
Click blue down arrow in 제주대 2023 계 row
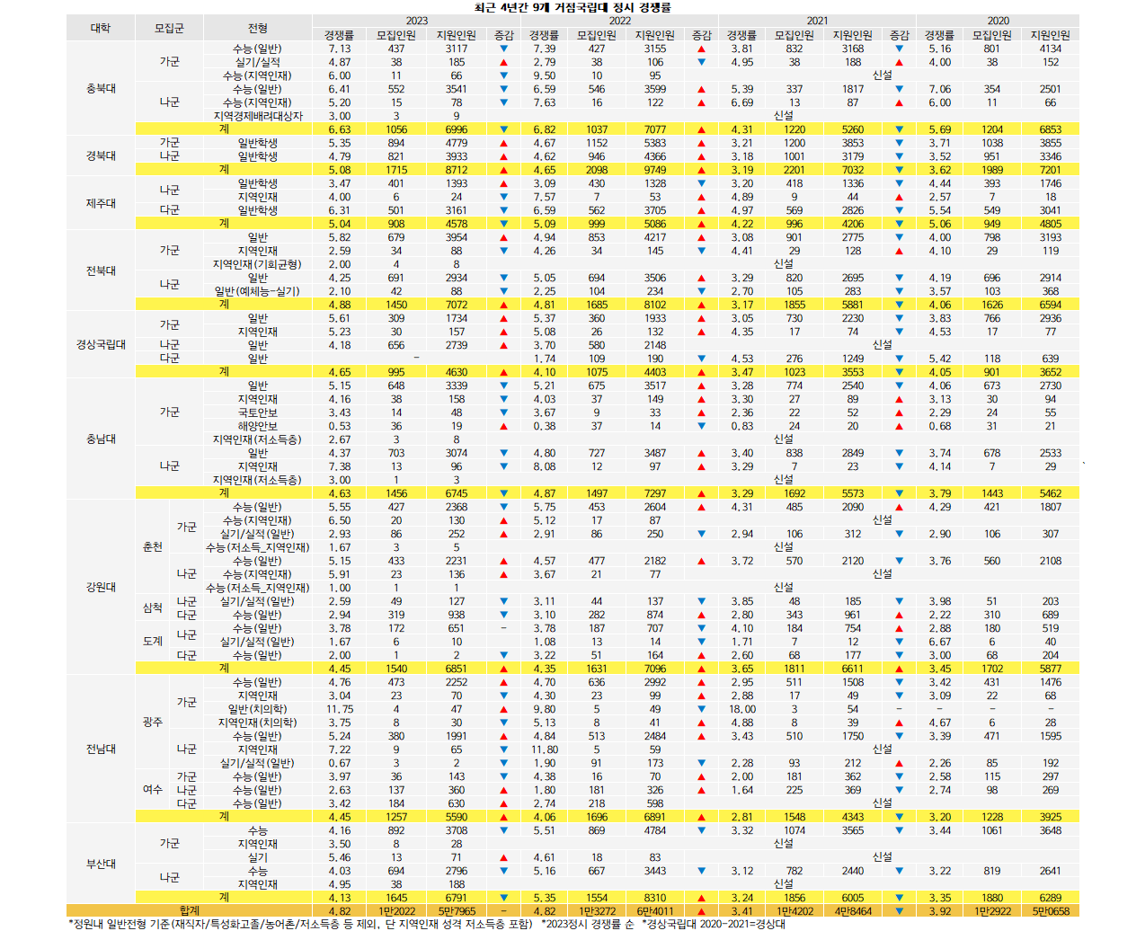(x=503, y=224)
